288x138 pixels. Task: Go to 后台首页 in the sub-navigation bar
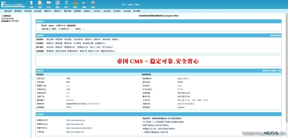click(107, 11)
